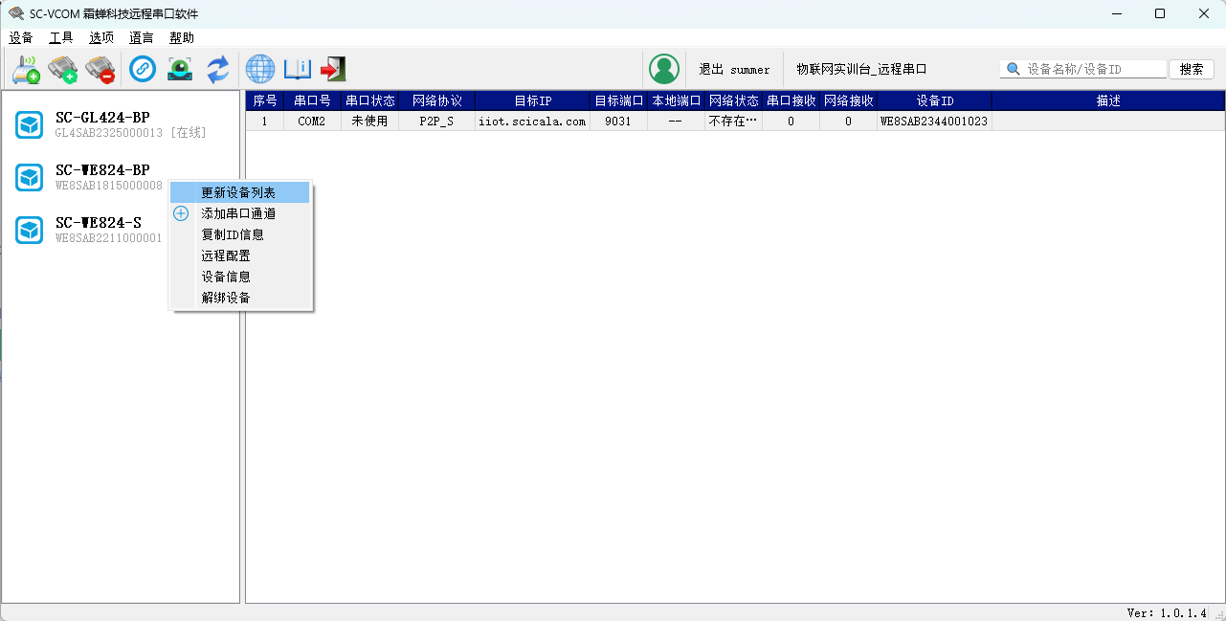Click the green user avatar icon
The height and width of the screenshot is (621, 1226).
pyautogui.click(x=663, y=69)
